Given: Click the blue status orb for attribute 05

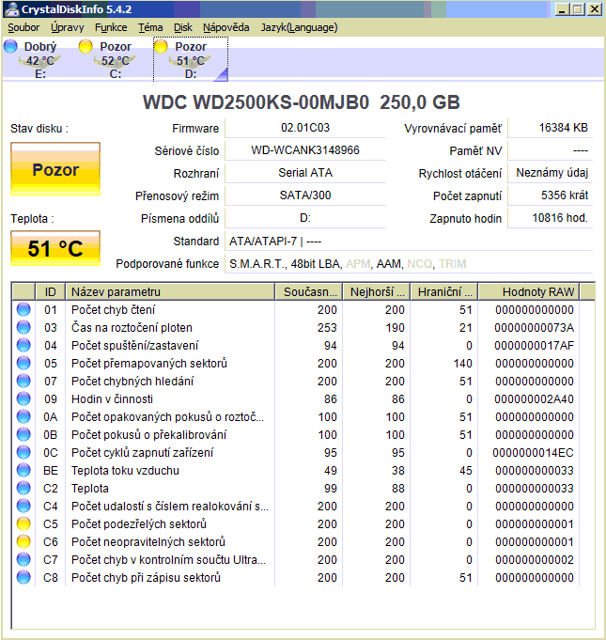Looking at the screenshot, I should pyautogui.click(x=23, y=363).
